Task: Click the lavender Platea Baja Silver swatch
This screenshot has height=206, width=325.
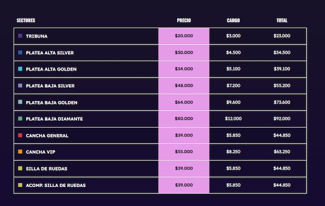Action: point(20,85)
